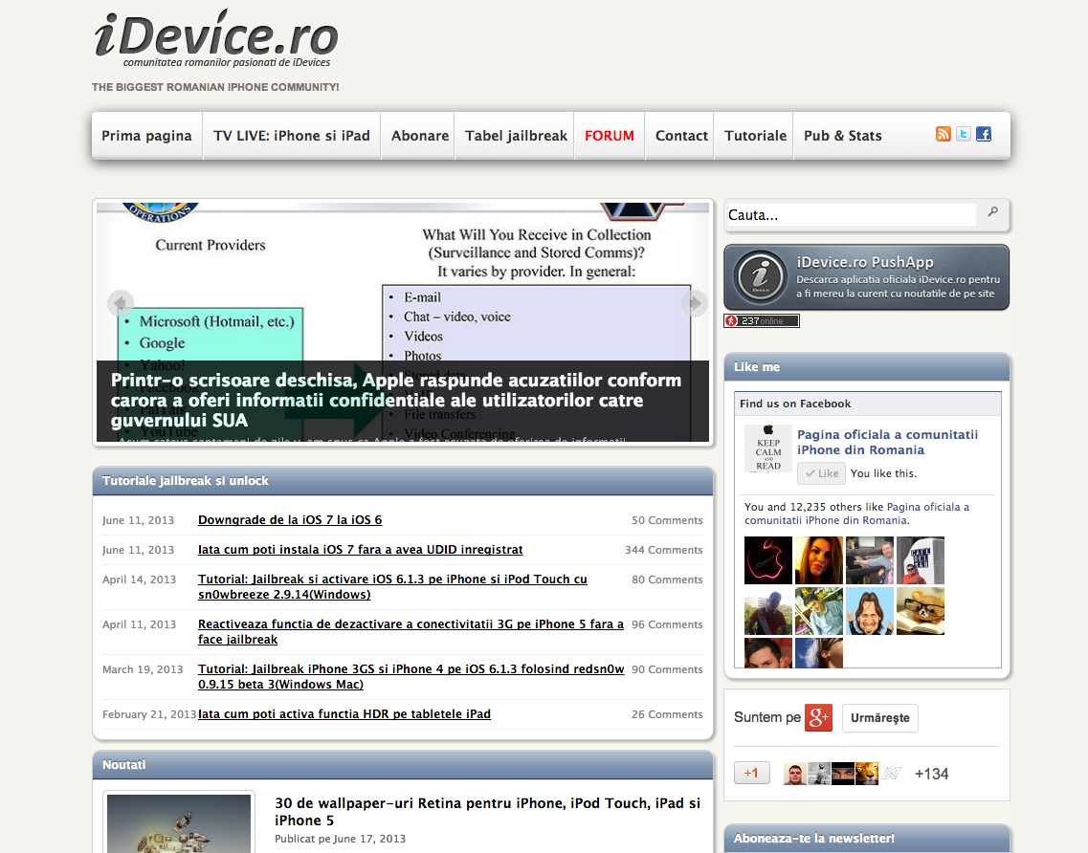View 80 Comments on sn0wbreeze tutorial

(x=667, y=580)
